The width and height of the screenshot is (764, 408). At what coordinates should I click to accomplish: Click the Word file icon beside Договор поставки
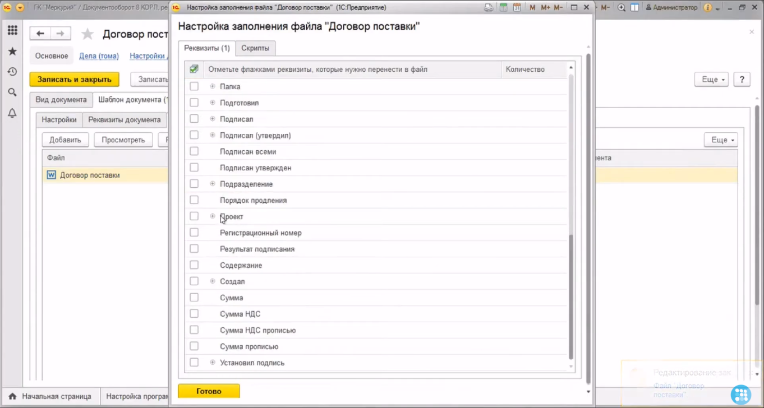[x=52, y=175]
